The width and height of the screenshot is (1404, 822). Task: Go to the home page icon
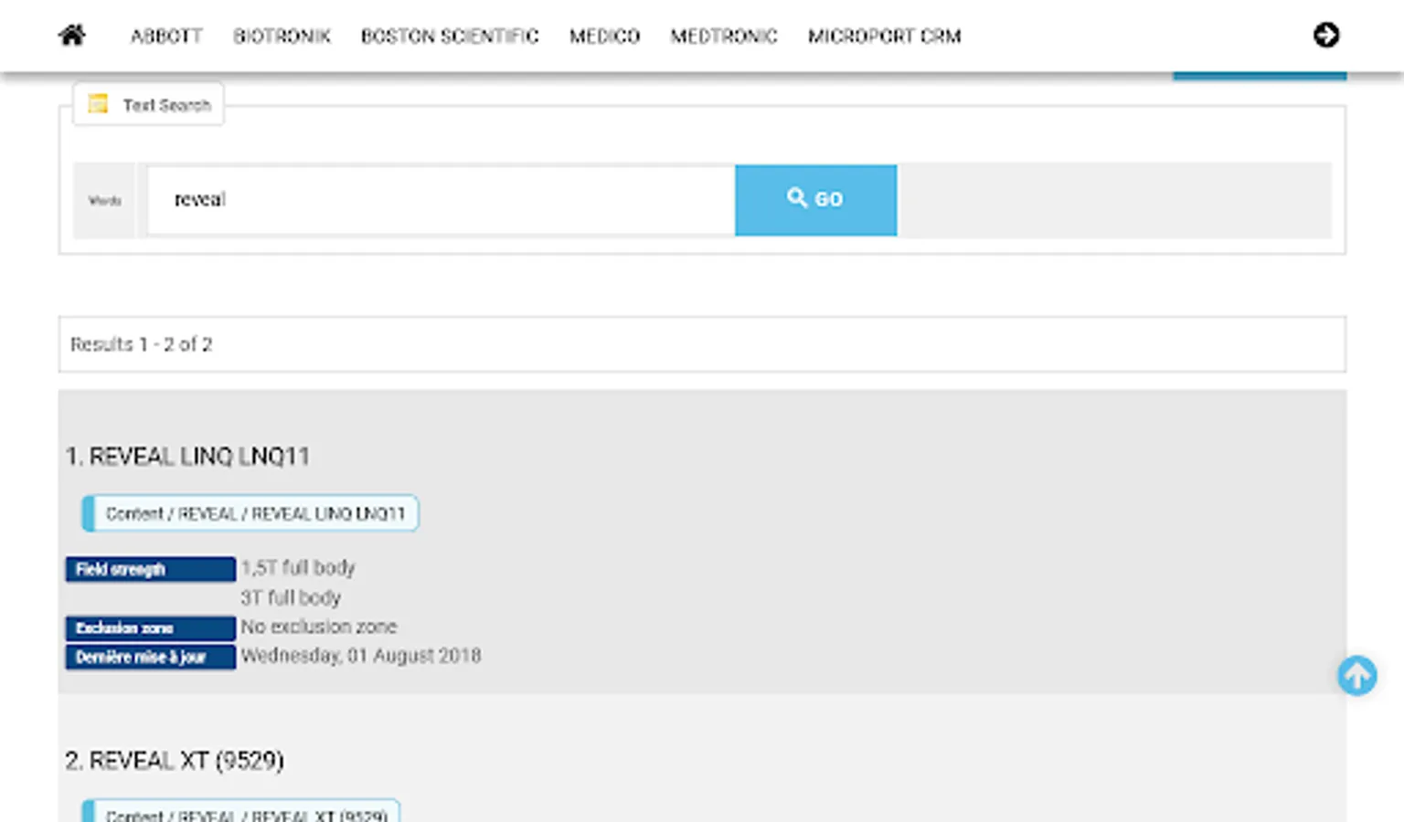(x=72, y=36)
